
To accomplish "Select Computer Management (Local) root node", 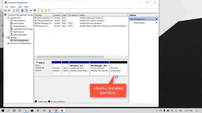I will (x=20, y=15).
